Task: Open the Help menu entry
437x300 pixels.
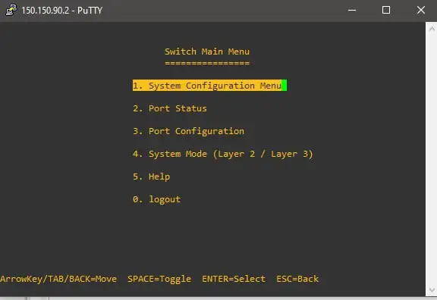Action: coord(151,177)
